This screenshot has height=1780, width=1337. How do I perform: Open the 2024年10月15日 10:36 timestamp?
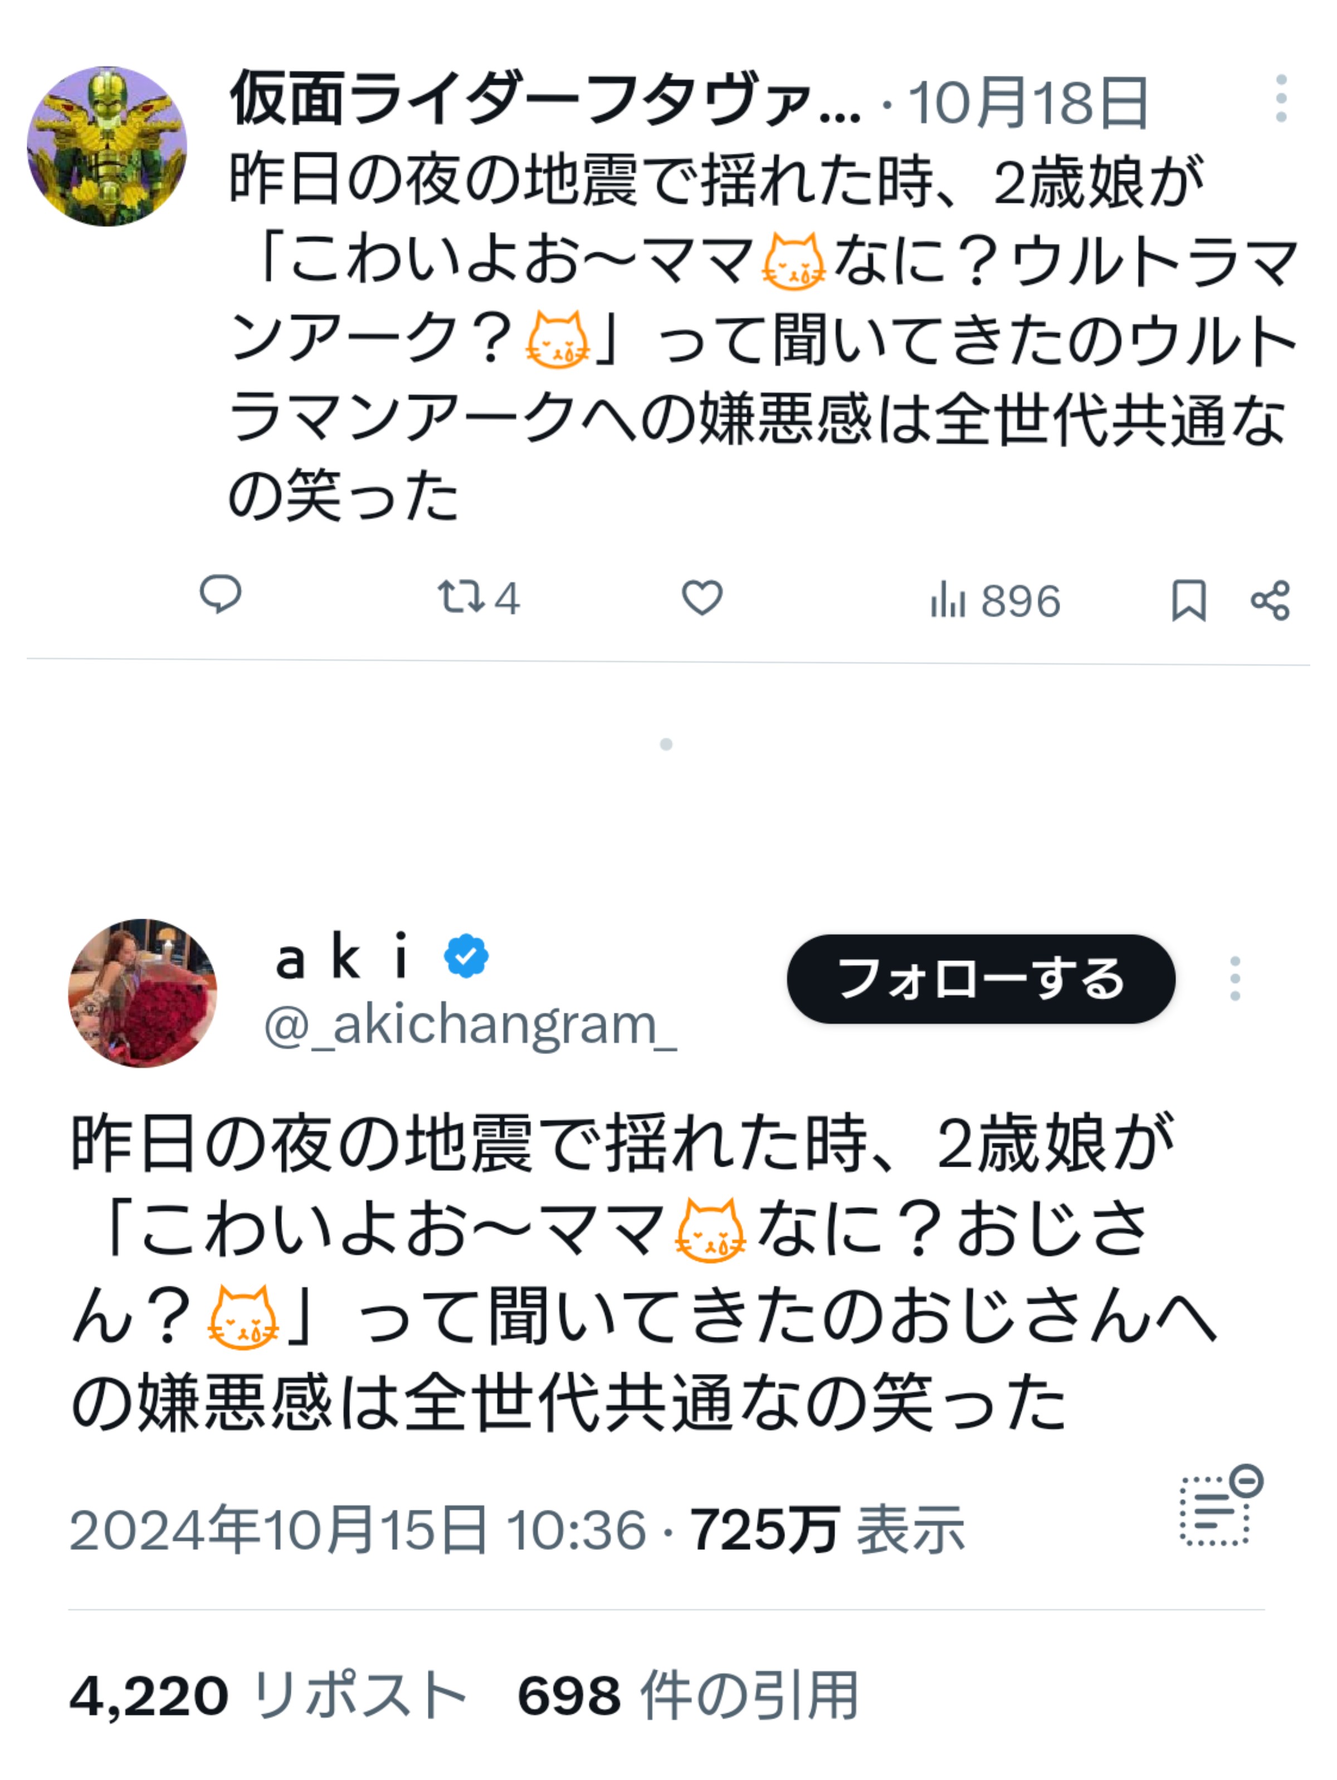point(358,1530)
